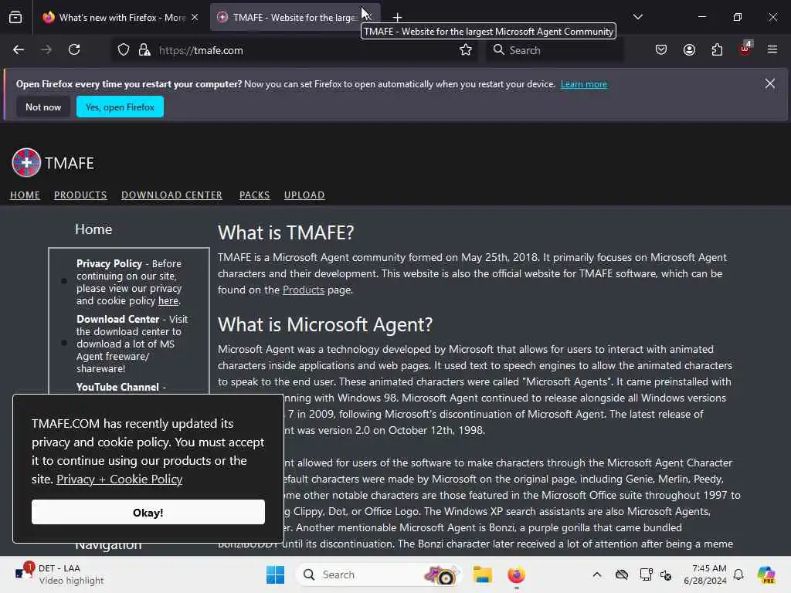Image resolution: width=791 pixels, height=593 pixels.
Task: Select the TMAFE website tab
Action: [295, 17]
